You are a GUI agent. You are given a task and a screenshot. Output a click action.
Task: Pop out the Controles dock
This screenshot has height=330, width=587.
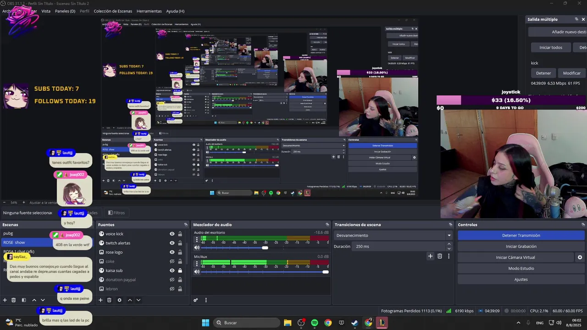pos(583,225)
